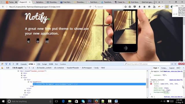
Task: Open the Computed side panel tab
Action: (164, 68)
